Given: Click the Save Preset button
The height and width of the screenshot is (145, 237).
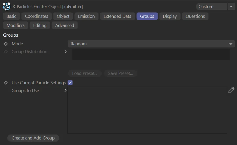Looking at the screenshot, I should (x=120, y=73).
